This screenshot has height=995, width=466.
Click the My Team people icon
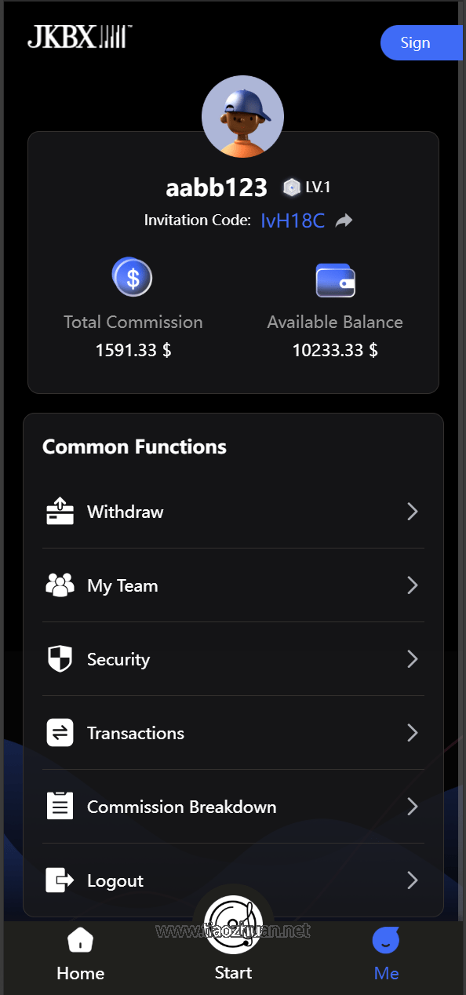coord(60,585)
